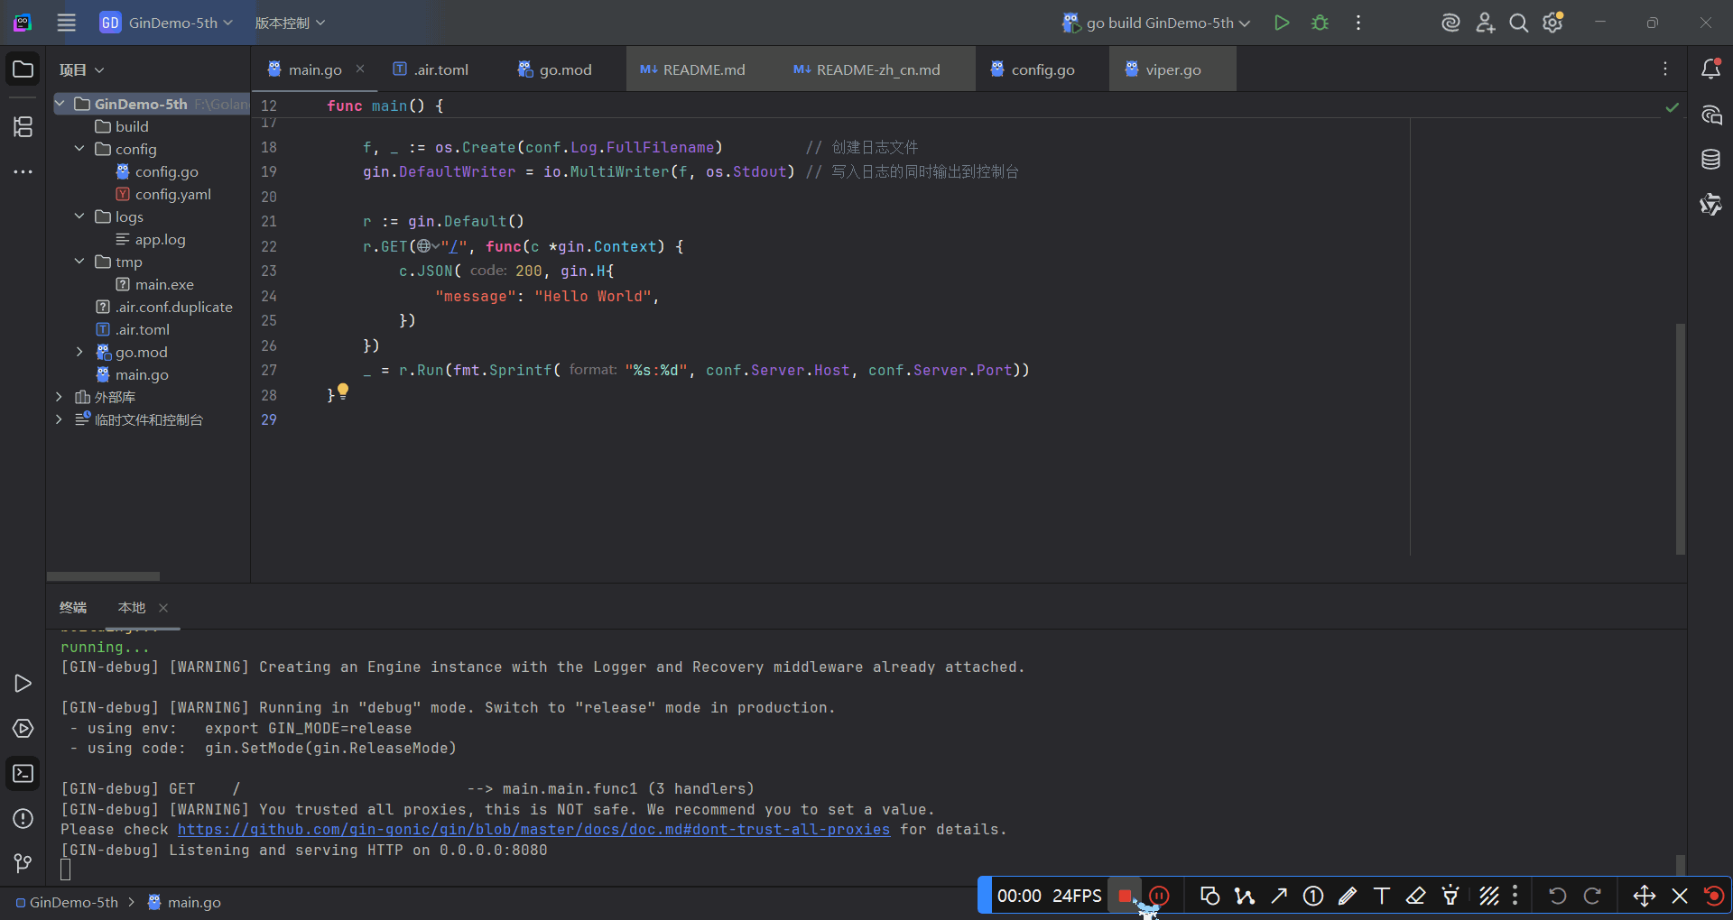The image size is (1733, 920).
Task: Collapse the config folder in project tree
Action: [x=79, y=149]
